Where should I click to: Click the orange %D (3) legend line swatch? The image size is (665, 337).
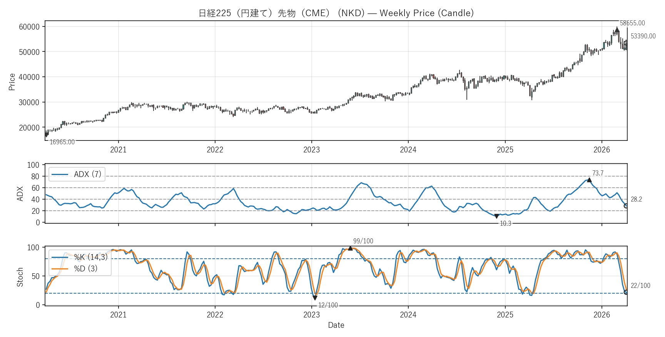60,269
